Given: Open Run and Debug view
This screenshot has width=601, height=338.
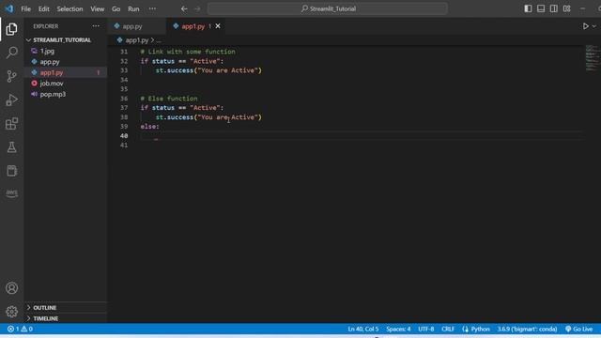Looking at the screenshot, I should pos(11,100).
